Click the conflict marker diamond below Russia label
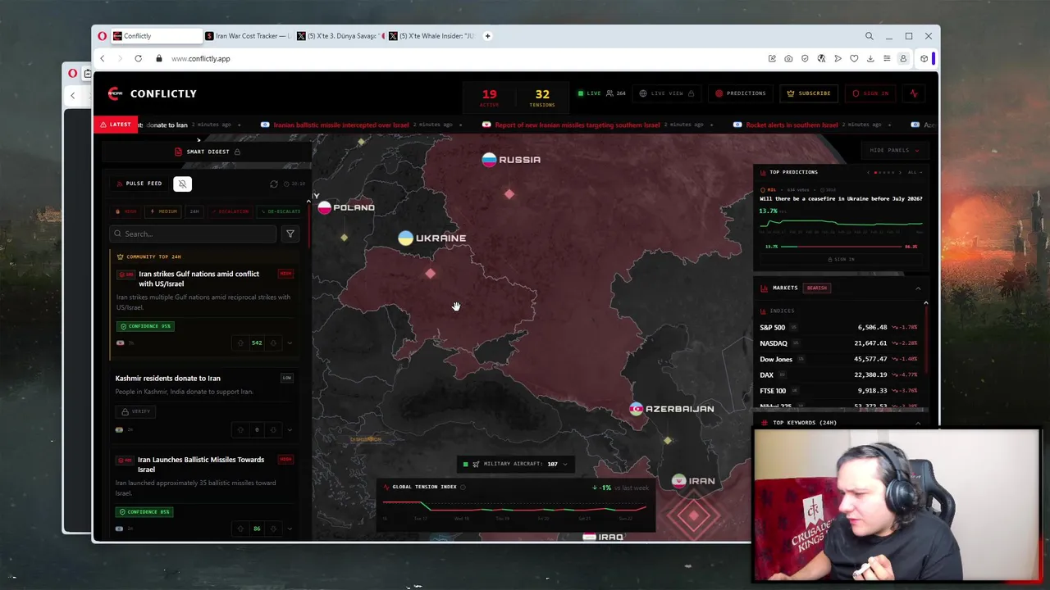Screen dimensions: 1050x590 (x=509, y=194)
